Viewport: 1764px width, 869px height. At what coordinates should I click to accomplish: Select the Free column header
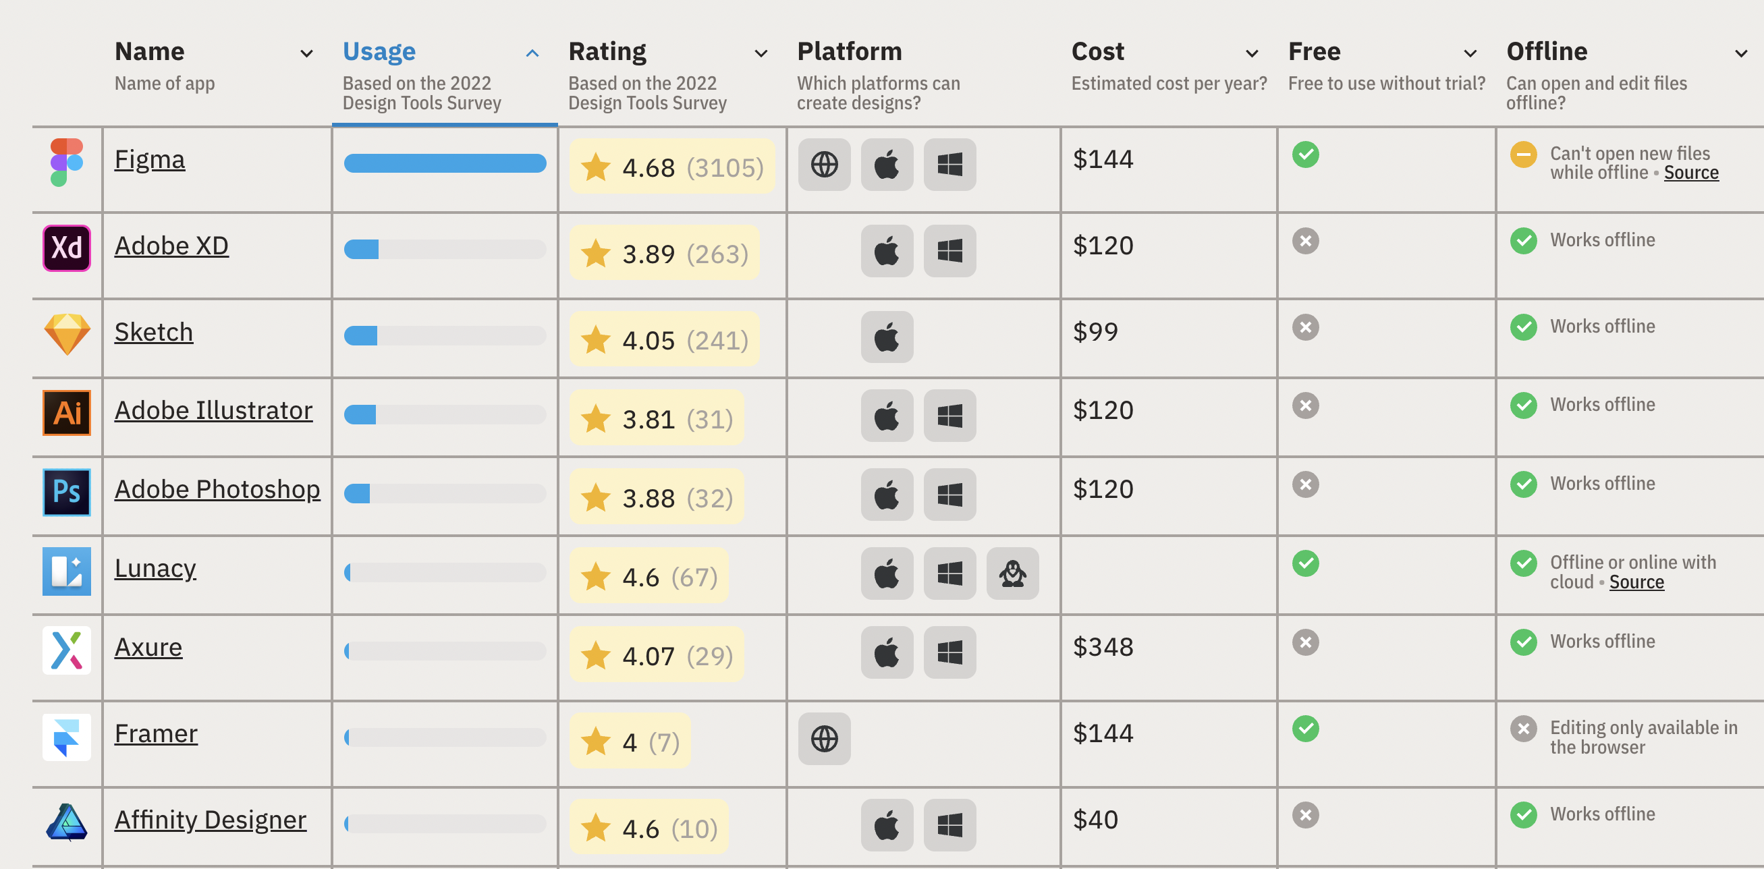pyautogui.click(x=1314, y=51)
